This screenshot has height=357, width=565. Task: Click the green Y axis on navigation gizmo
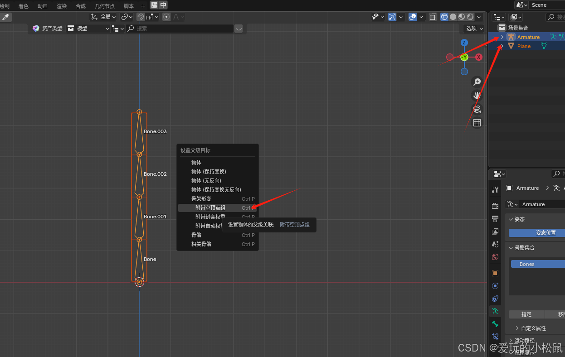[464, 57]
